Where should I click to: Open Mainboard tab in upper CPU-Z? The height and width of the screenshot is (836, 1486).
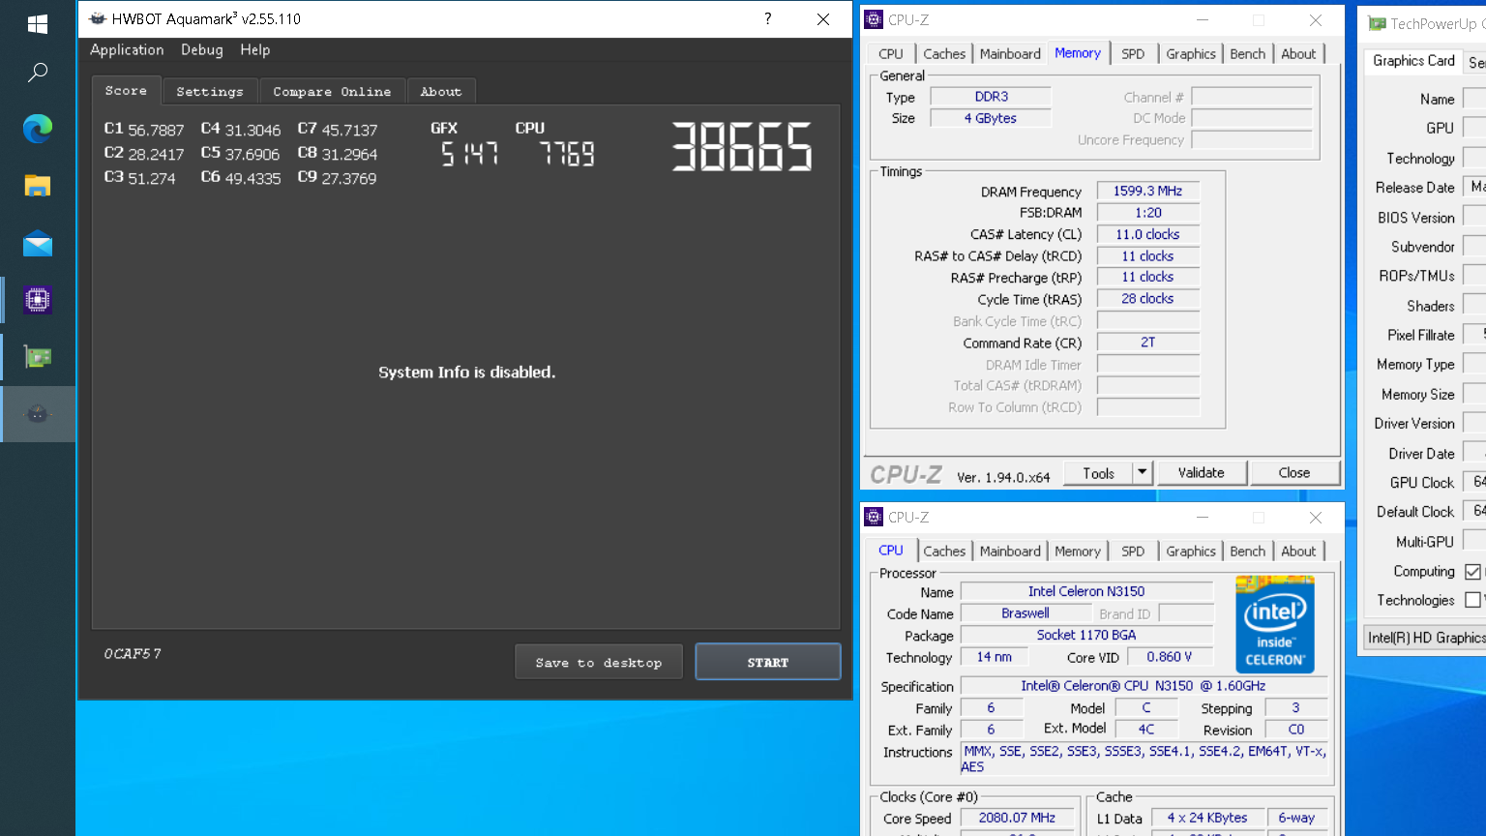tap(1010, 54)
